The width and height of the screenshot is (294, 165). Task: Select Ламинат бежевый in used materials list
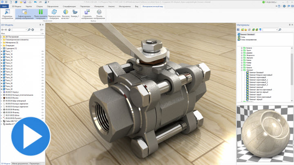tap(247, 34)
